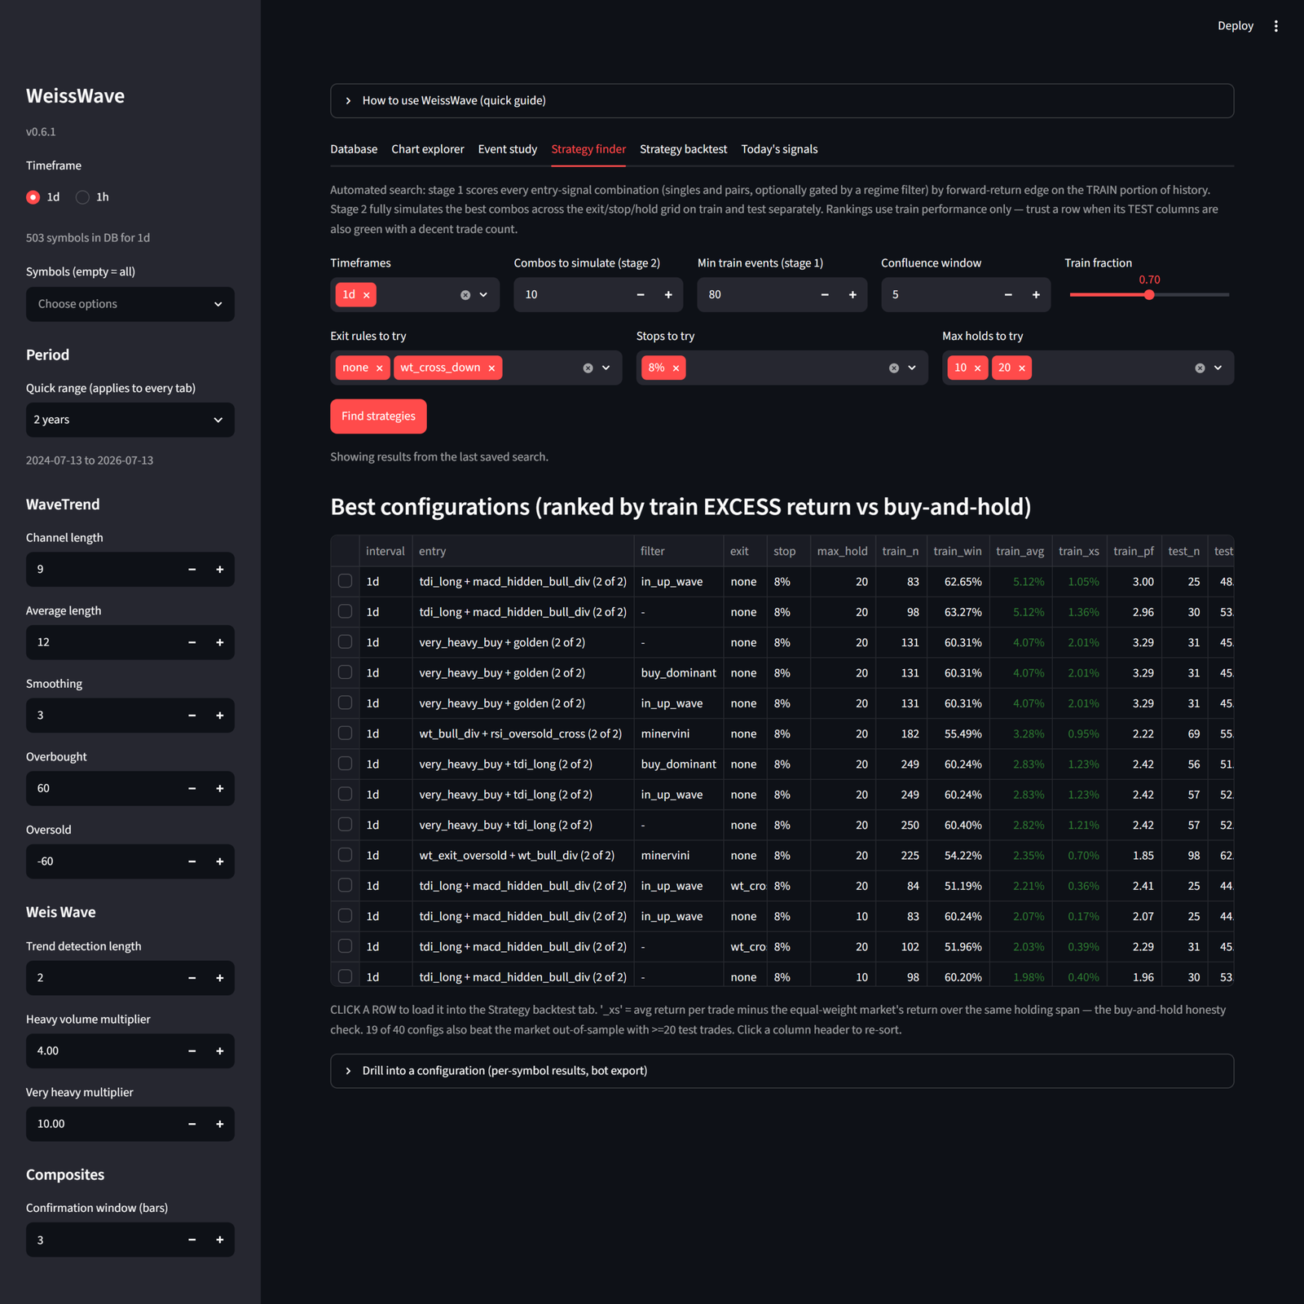The height and width of the screenshot is (1304, 1304).
Task: Open Max holds to try dropdown arrow
Action: coord(1218,368)
